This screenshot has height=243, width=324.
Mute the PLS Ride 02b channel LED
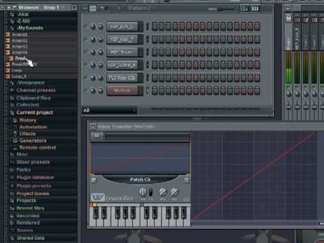pos(85,78)
